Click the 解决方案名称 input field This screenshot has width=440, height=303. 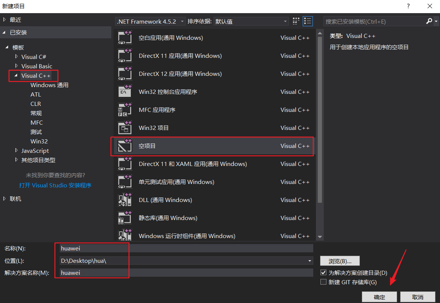(186, 273)
